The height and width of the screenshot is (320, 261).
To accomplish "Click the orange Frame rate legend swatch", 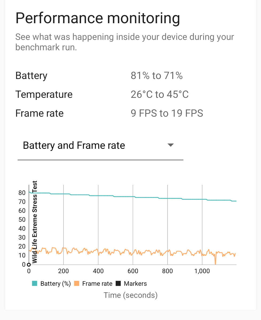I will (76, 283).
